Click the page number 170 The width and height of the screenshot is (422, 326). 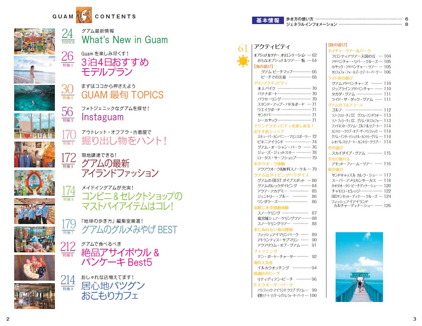68,136
